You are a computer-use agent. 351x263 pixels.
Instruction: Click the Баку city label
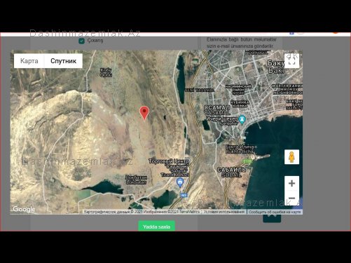click(x=275, y=63)
